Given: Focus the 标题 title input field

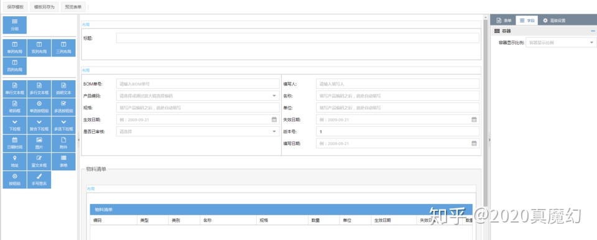Looking at the screenshot, I should pos(297,38).
